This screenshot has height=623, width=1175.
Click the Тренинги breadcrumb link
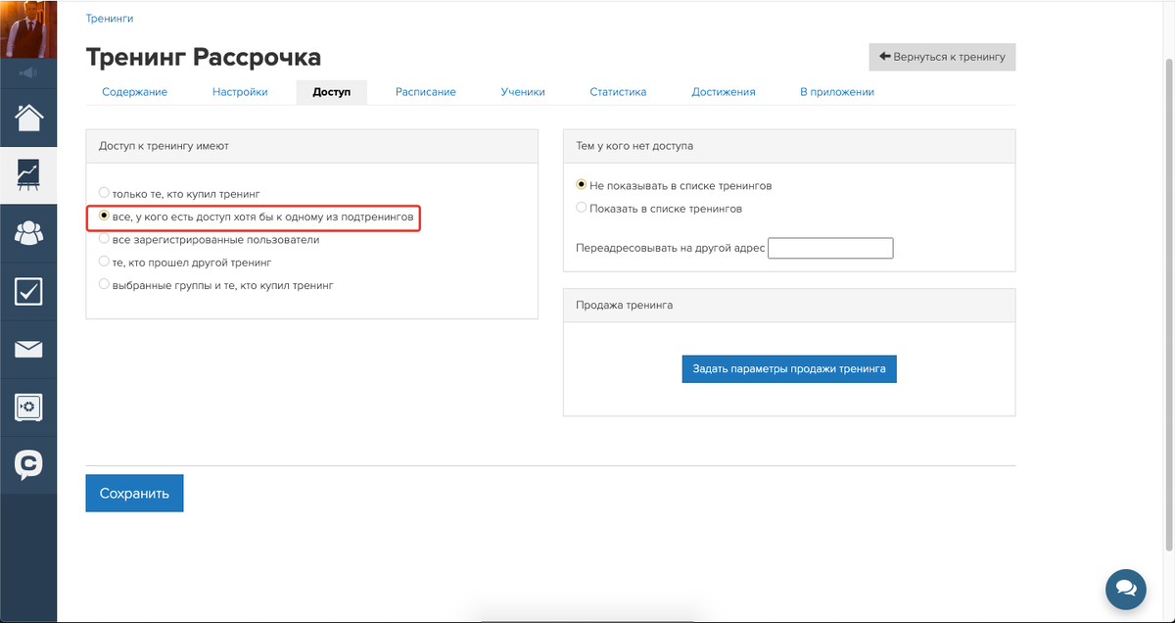coord(110,19)
